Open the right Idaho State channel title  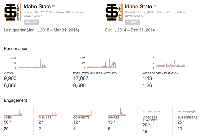tap(138, 7)
